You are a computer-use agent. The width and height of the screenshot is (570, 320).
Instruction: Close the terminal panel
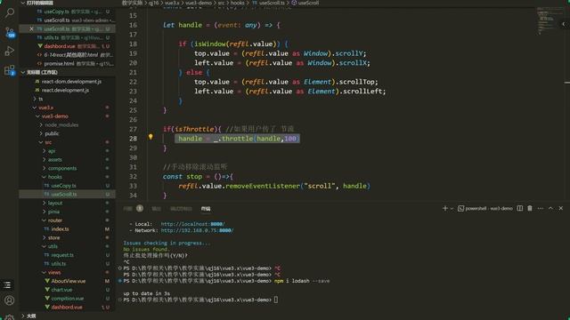(x=560, y=208)
